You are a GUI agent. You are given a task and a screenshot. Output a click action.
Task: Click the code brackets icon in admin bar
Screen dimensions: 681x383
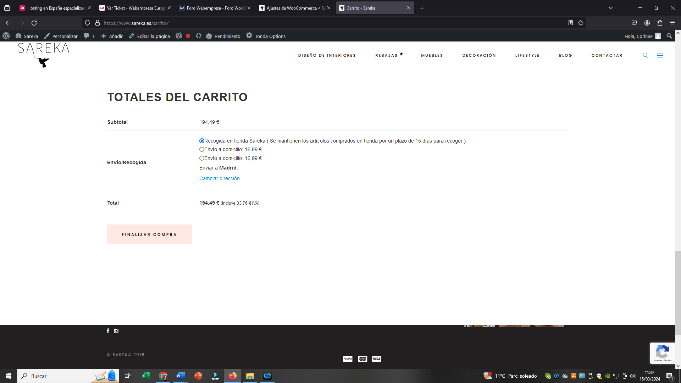pos(199,36)
